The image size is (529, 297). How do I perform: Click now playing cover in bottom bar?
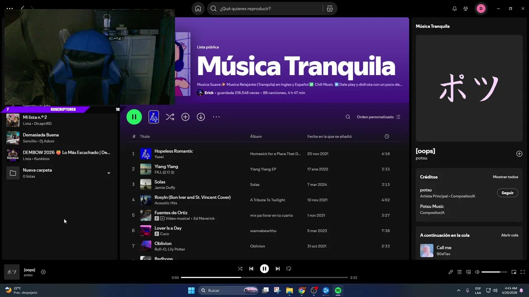pyautogui.click(x=12, y=272)
